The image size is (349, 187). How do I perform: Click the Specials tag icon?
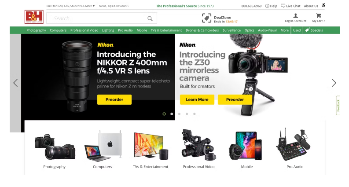pos(307,30)
